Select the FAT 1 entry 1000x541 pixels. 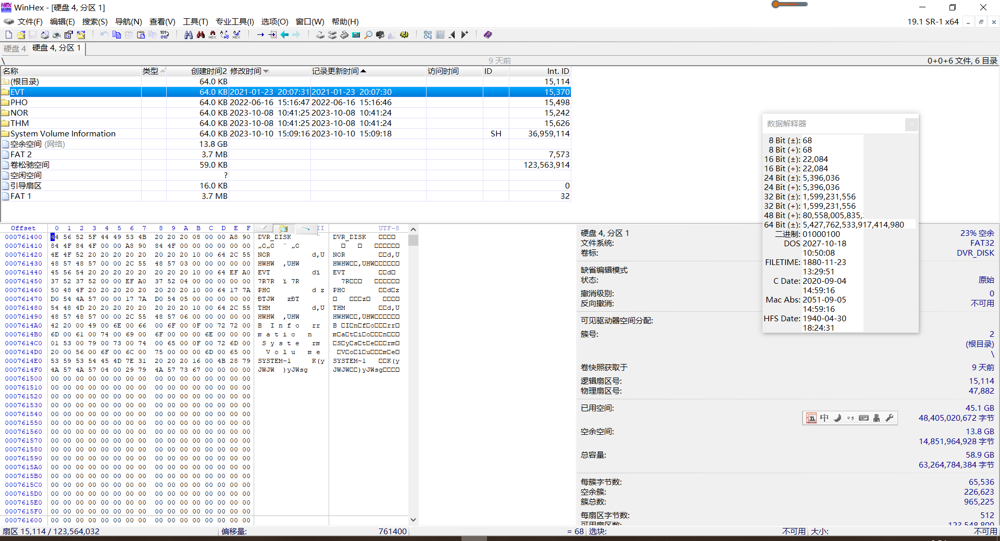[285, 196]
